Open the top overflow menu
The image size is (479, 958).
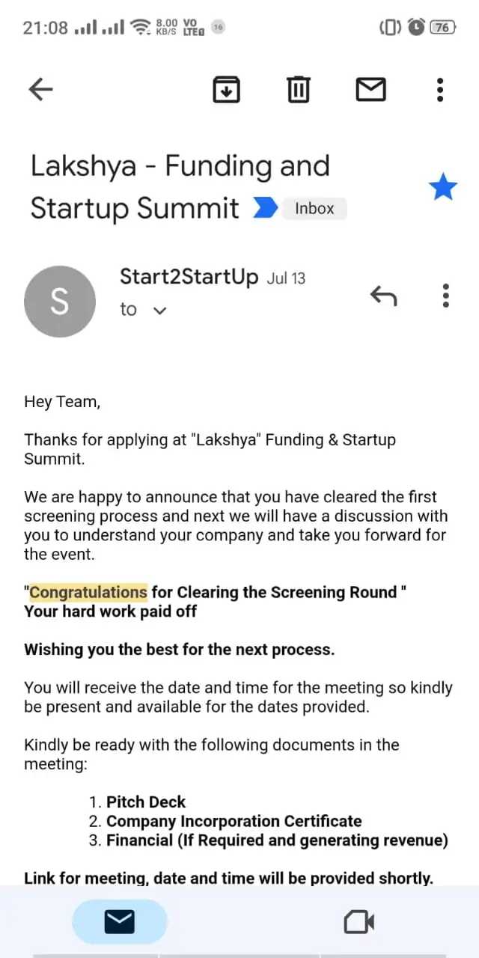(440, 90)
